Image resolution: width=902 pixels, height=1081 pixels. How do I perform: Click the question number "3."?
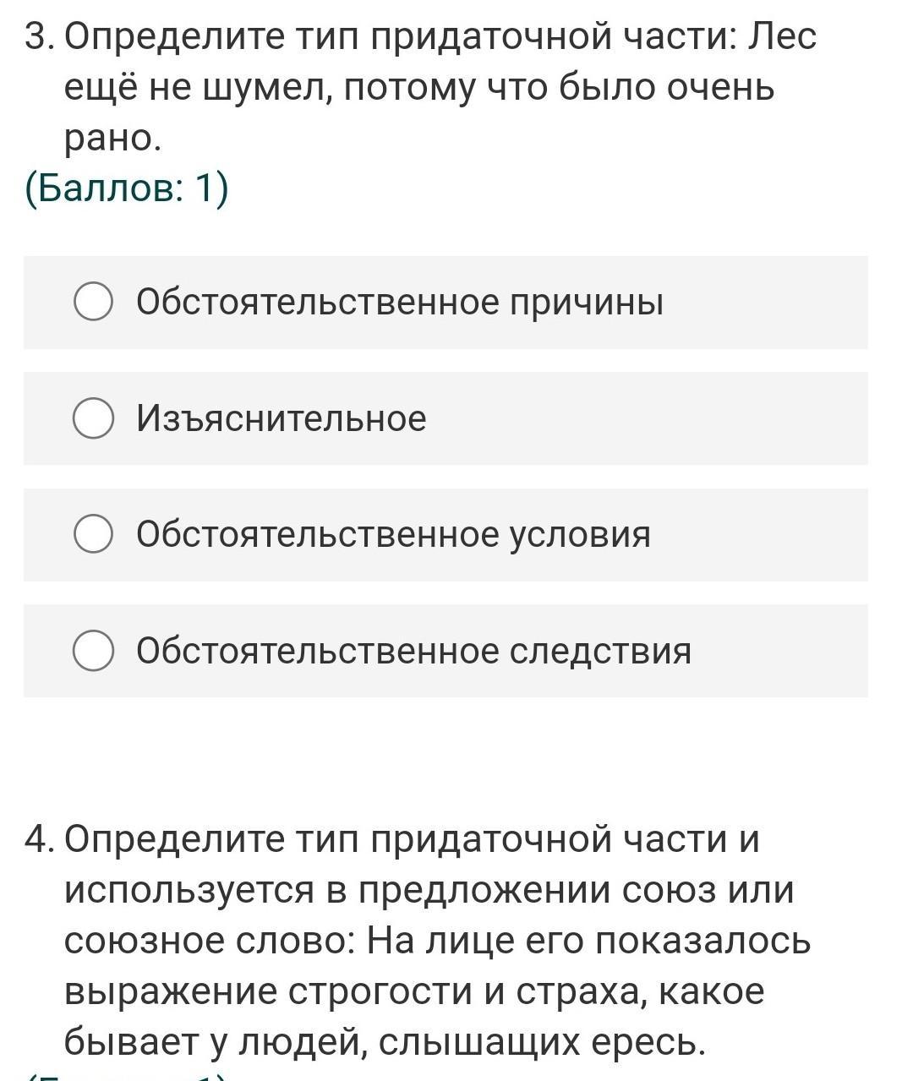tap(39, 37)
